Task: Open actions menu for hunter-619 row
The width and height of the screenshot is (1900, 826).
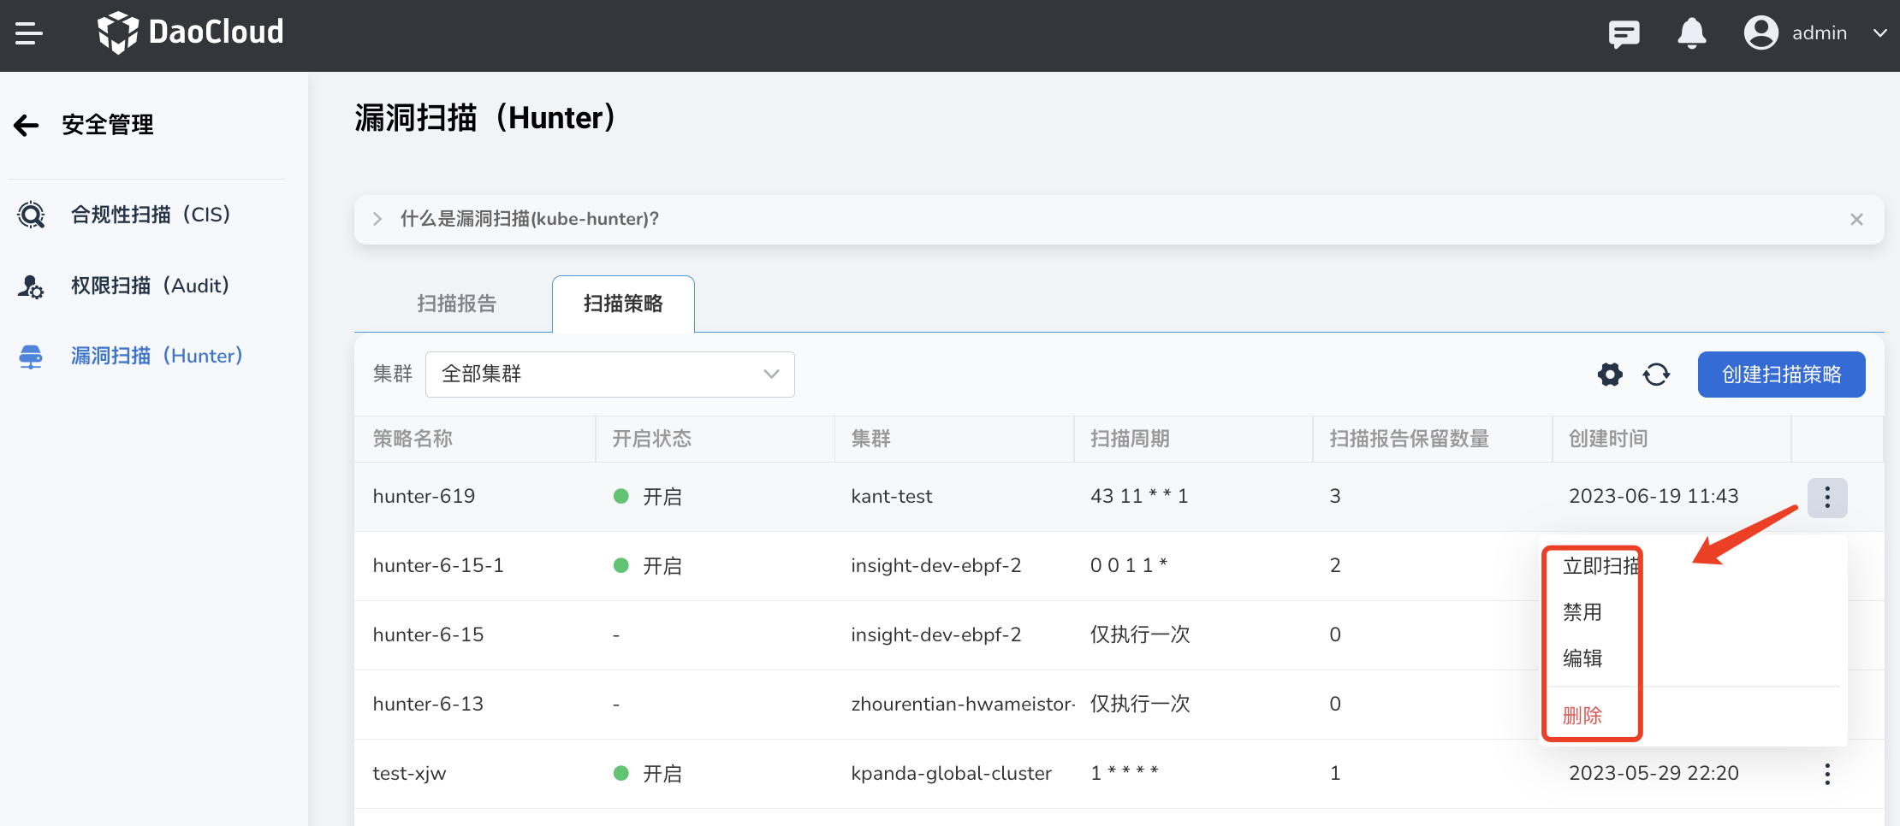Action: click(x=1827, y=497)
